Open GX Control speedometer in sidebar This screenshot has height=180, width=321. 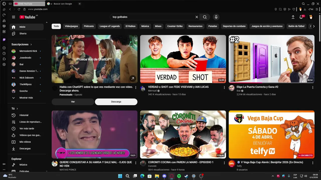pos(4,15)
